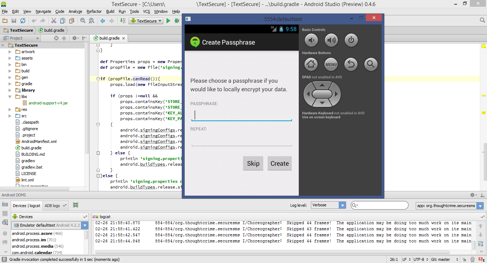This screenshot has height=263, width=487.
Task: Click the DDMS restart refresh green icon
Action: click(76, 205)
